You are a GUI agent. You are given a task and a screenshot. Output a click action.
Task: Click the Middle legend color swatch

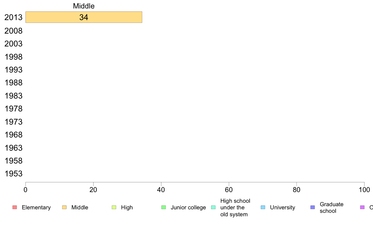64,207
